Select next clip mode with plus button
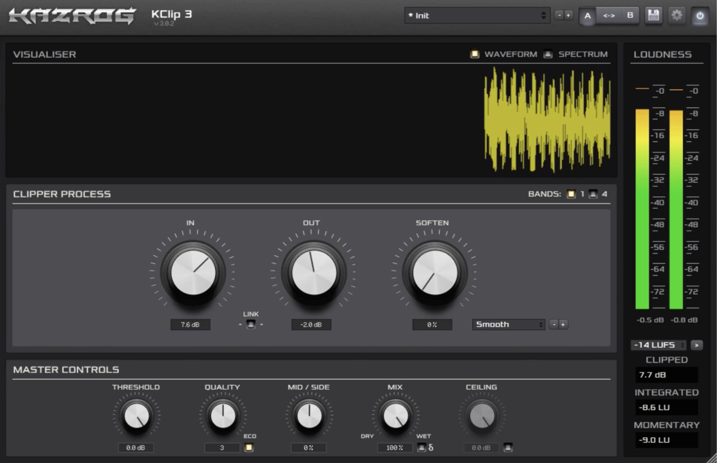This screenshot has width=717, height=463. (x=564, y=324)
